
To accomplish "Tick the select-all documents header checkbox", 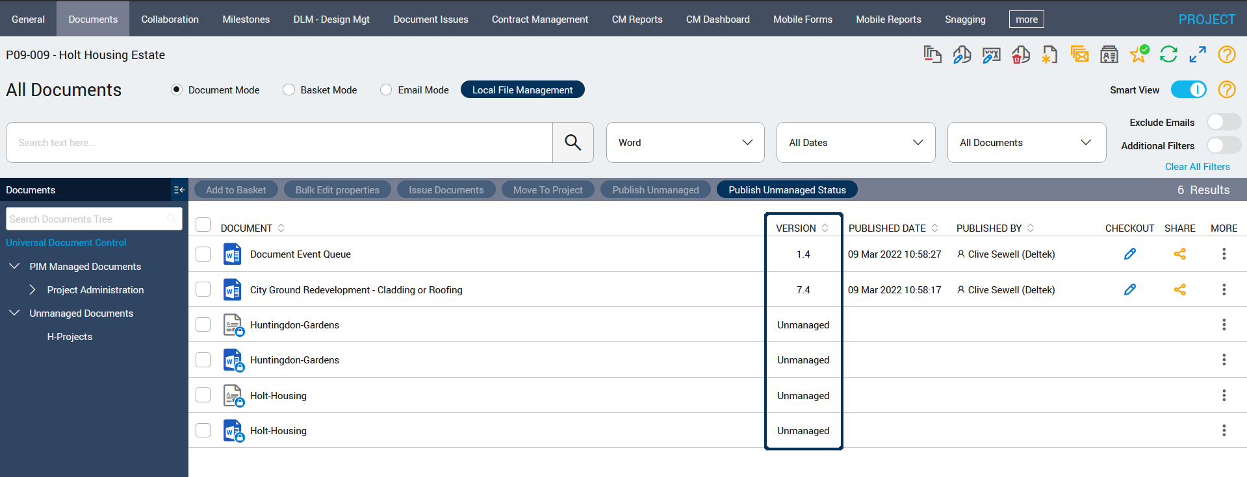I will pyautogui.click(x=203, y=225).
